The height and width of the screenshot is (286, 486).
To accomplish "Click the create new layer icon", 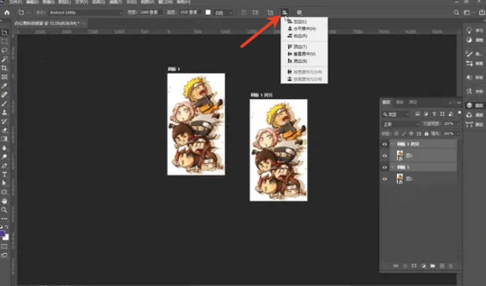I will (x=442, y=266).
